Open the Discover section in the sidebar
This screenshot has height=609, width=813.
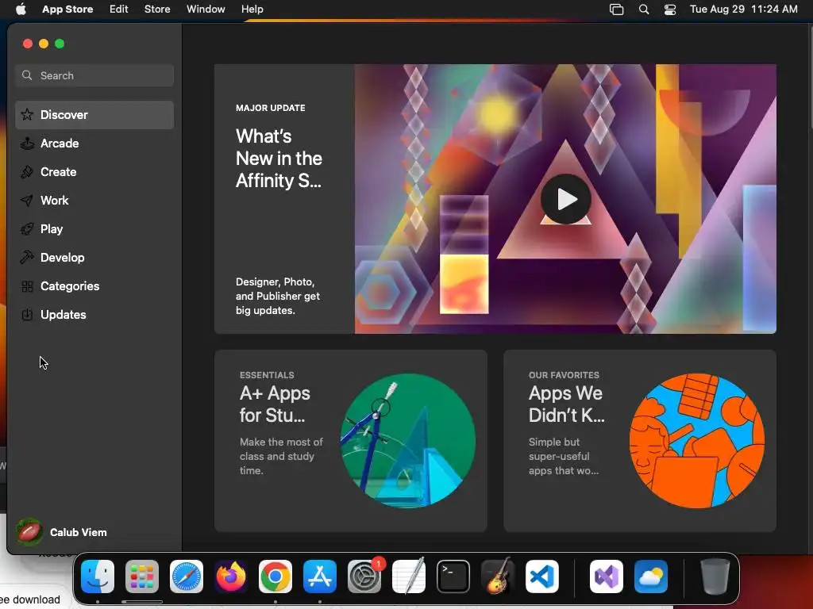[x=94, y=114]
